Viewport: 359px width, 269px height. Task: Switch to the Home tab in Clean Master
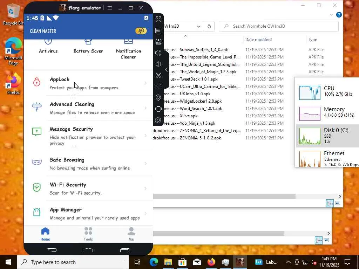coord(45,234)
